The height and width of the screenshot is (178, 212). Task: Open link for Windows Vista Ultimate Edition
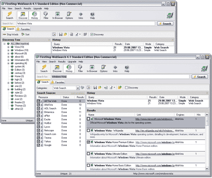pyautogui.click(x=155, y=154)
